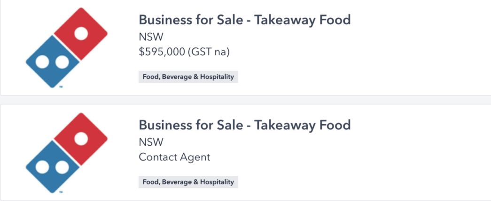The height and width of the screenshot is (201, 491).
Task: Click the white dot on the red tile of the $595,000 listing
Action: 81,33
